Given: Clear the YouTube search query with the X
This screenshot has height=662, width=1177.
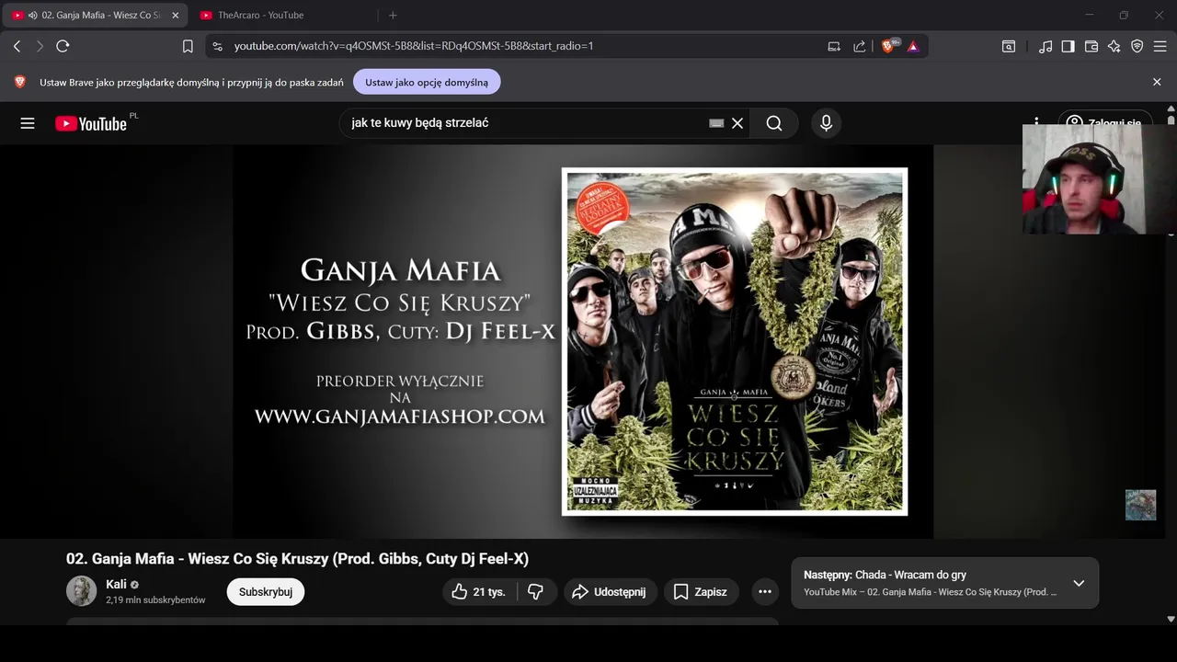Looking at the screenshot, I should tap(737, 123).
